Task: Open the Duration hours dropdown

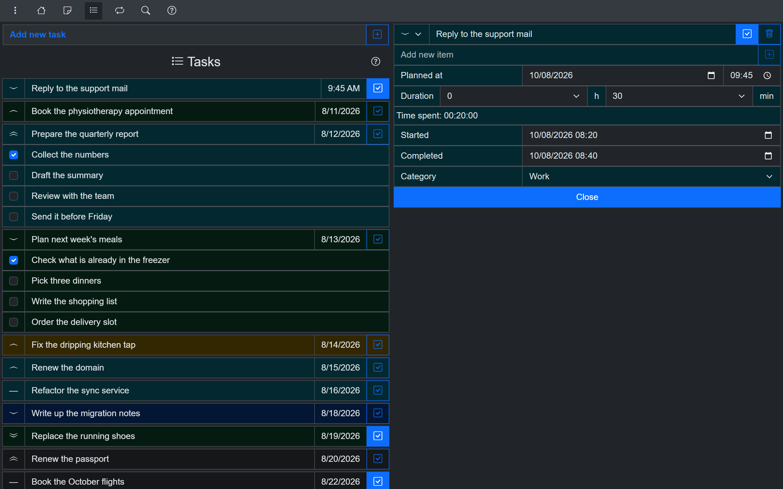Action: pyautogui.click(x=514, y=96)
